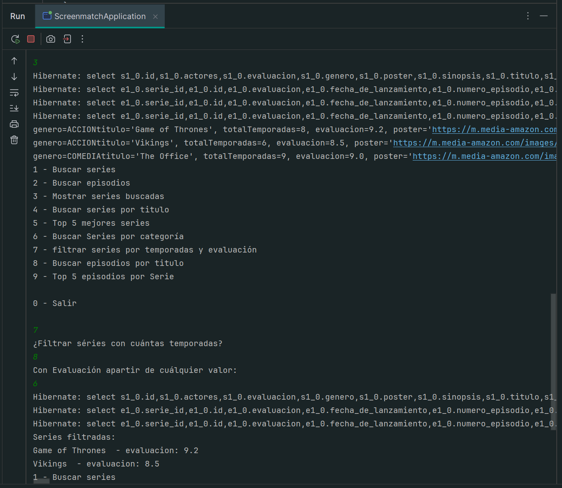Open Run tool window options menu
Screen dimensions: 562x488
528,16
